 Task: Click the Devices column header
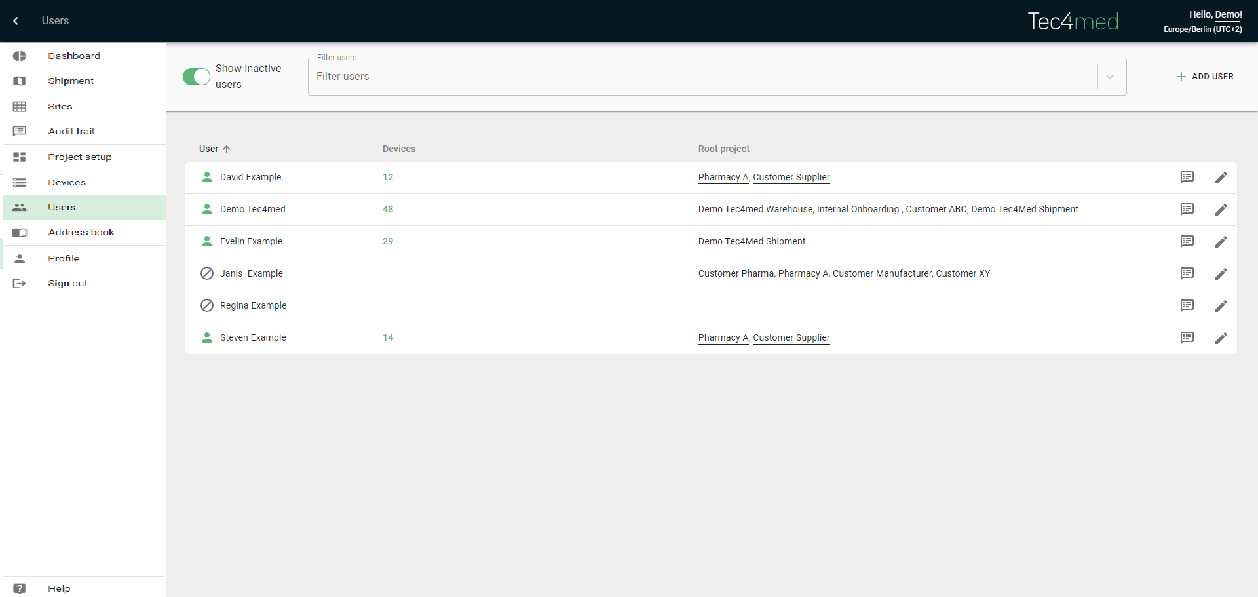(398, 149)
